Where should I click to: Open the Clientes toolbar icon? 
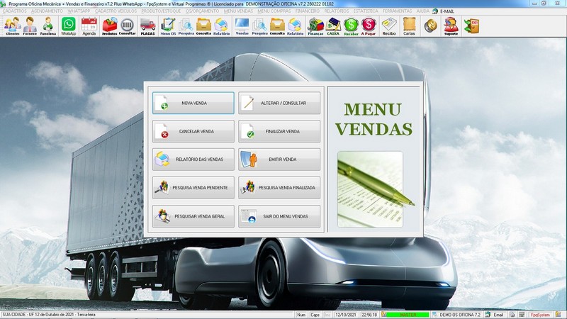coord(13,26)
